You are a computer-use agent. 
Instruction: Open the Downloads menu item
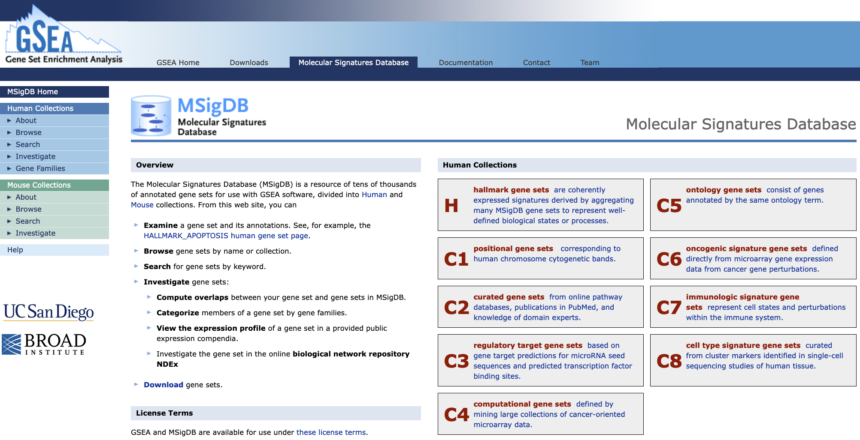click(249, 63)
